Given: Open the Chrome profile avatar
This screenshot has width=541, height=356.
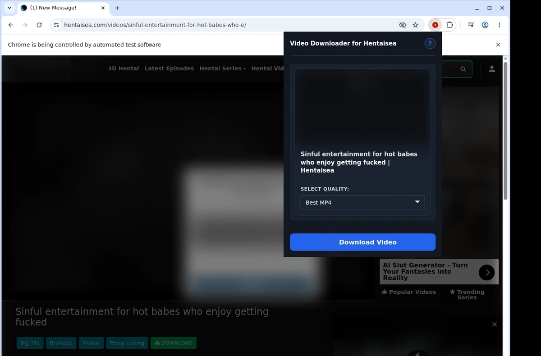Looking at the screenshot, I should 485,25.
